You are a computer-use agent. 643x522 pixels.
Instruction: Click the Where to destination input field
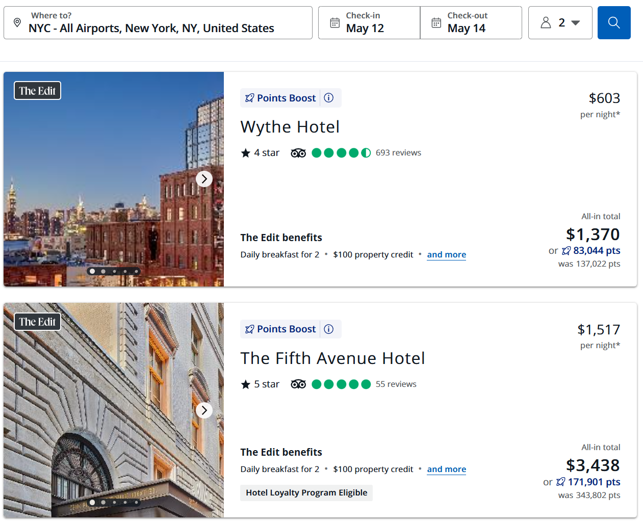[153, 28]
